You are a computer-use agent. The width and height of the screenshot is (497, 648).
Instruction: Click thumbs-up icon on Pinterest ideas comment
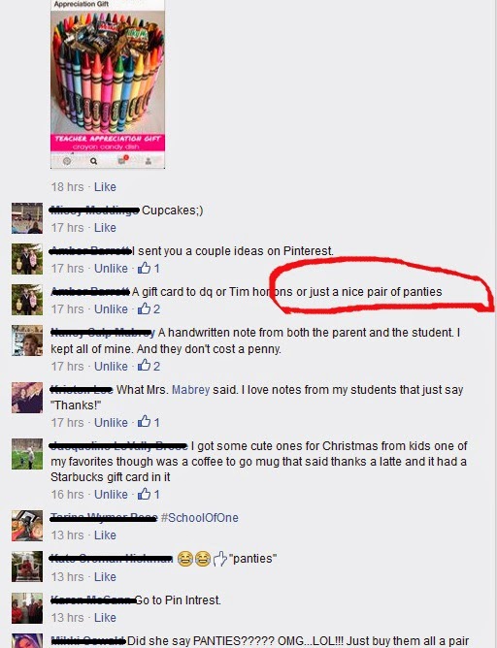[x=144, y=268]
